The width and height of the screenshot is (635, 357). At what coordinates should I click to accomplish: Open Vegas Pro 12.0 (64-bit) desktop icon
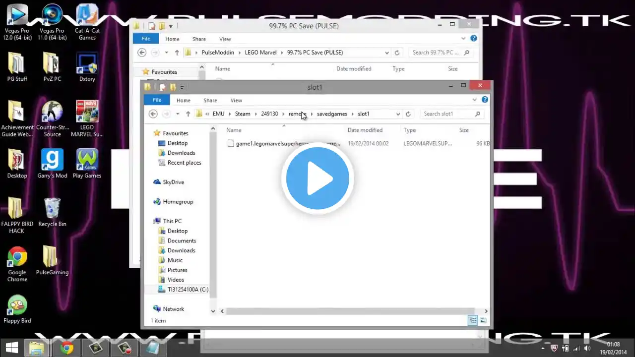click(17, 22)
